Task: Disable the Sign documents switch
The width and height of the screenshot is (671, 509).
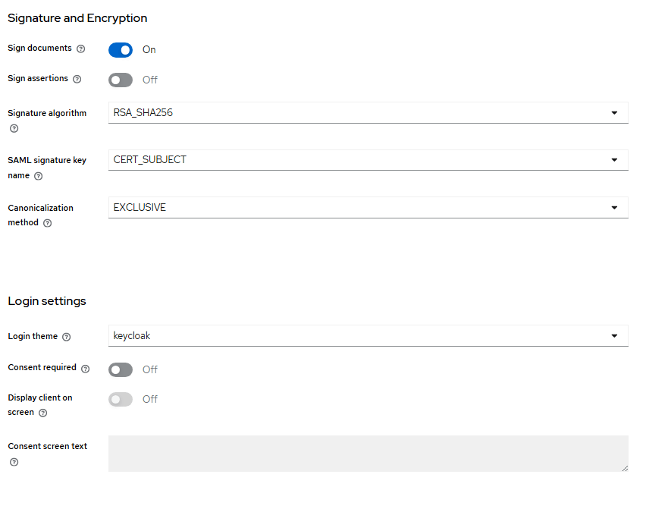Action: click(121, 50)
